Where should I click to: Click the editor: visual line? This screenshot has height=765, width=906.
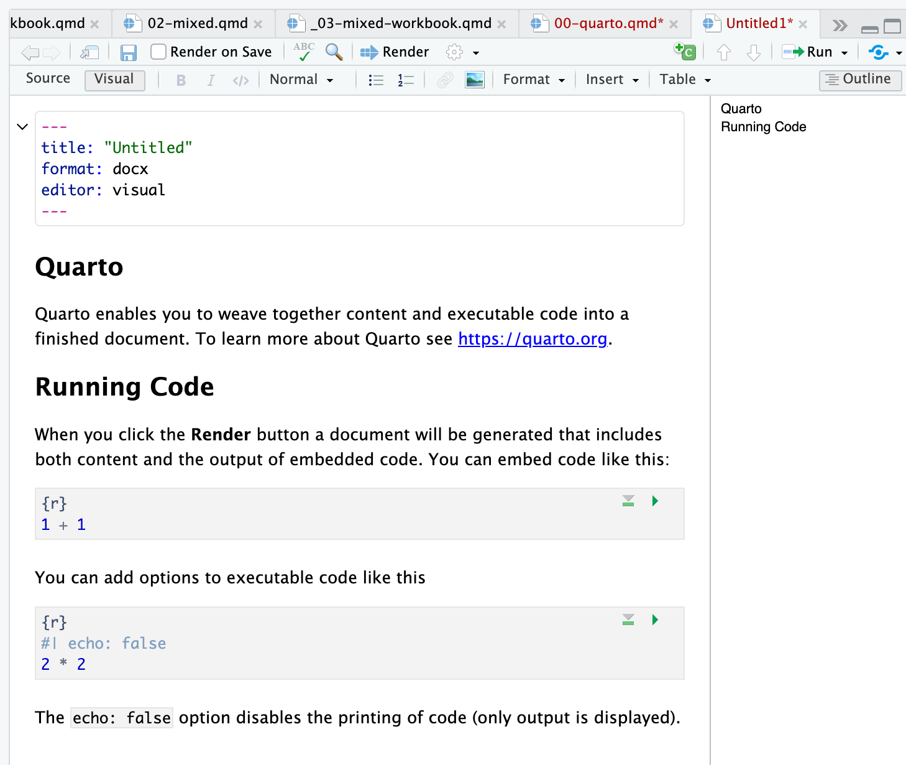(x=103, y=190)
